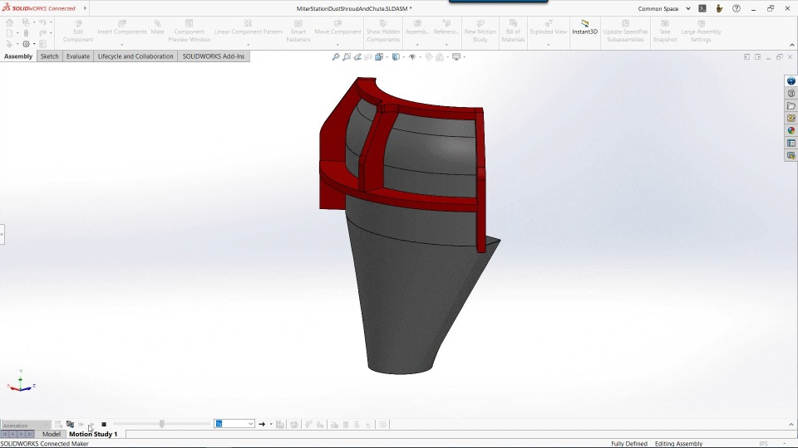The image size is (798, 448).
Task: Expand the Insert Components dropdown arrow
Action: [121, 45]
